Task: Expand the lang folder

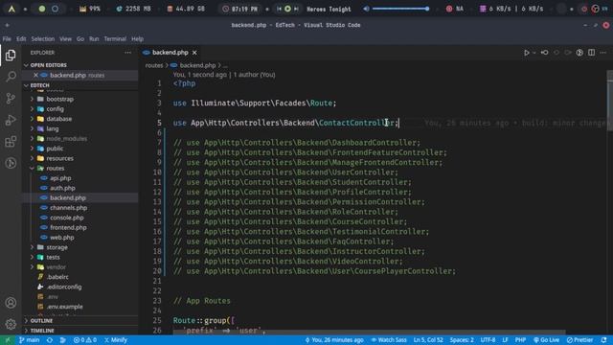Action: click(53, 128)
